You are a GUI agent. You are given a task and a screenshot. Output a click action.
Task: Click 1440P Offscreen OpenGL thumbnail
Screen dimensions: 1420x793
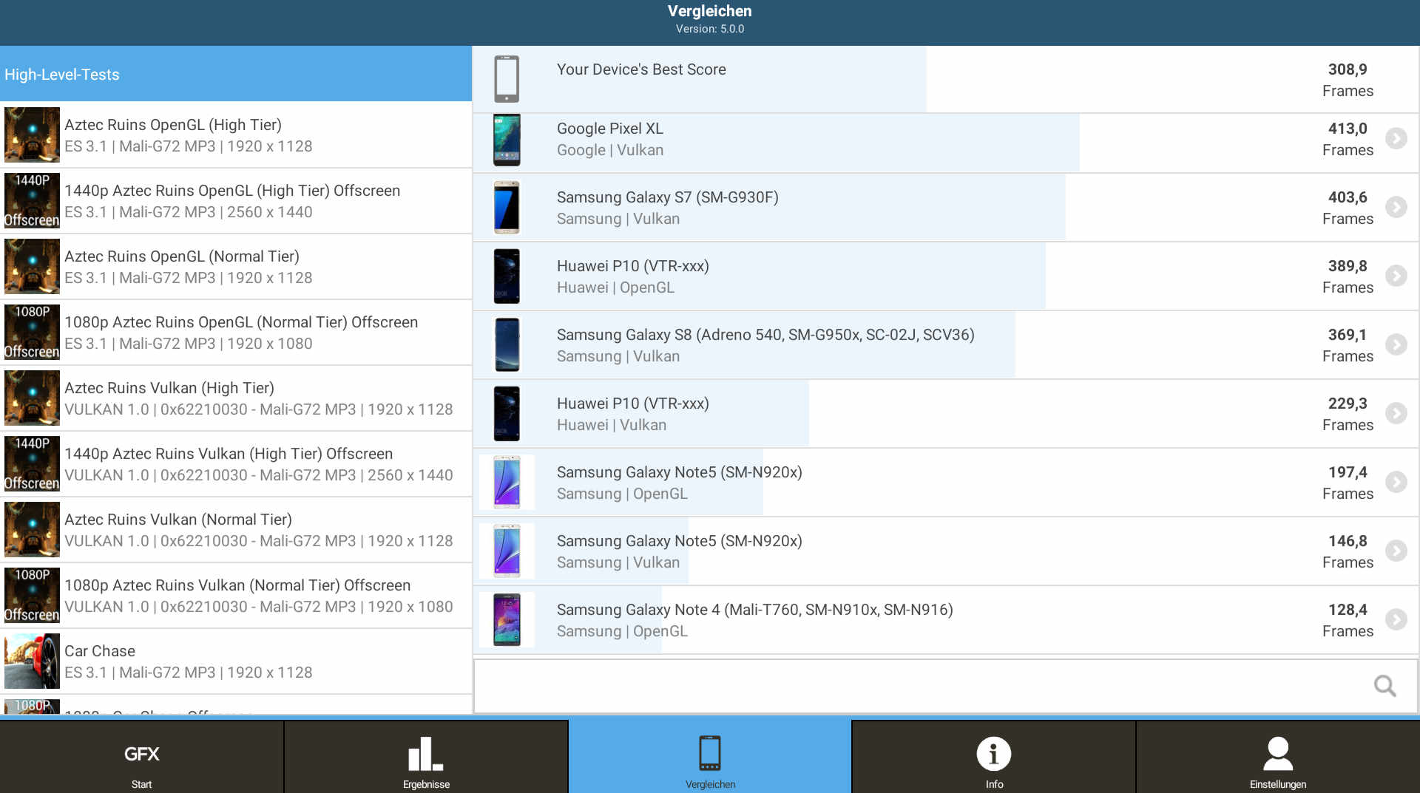coord(32,201)
